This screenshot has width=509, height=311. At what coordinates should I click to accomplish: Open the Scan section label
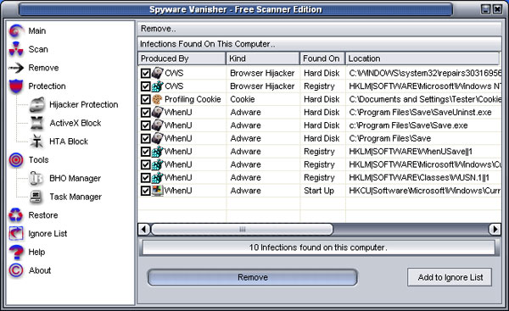(38, 49)
